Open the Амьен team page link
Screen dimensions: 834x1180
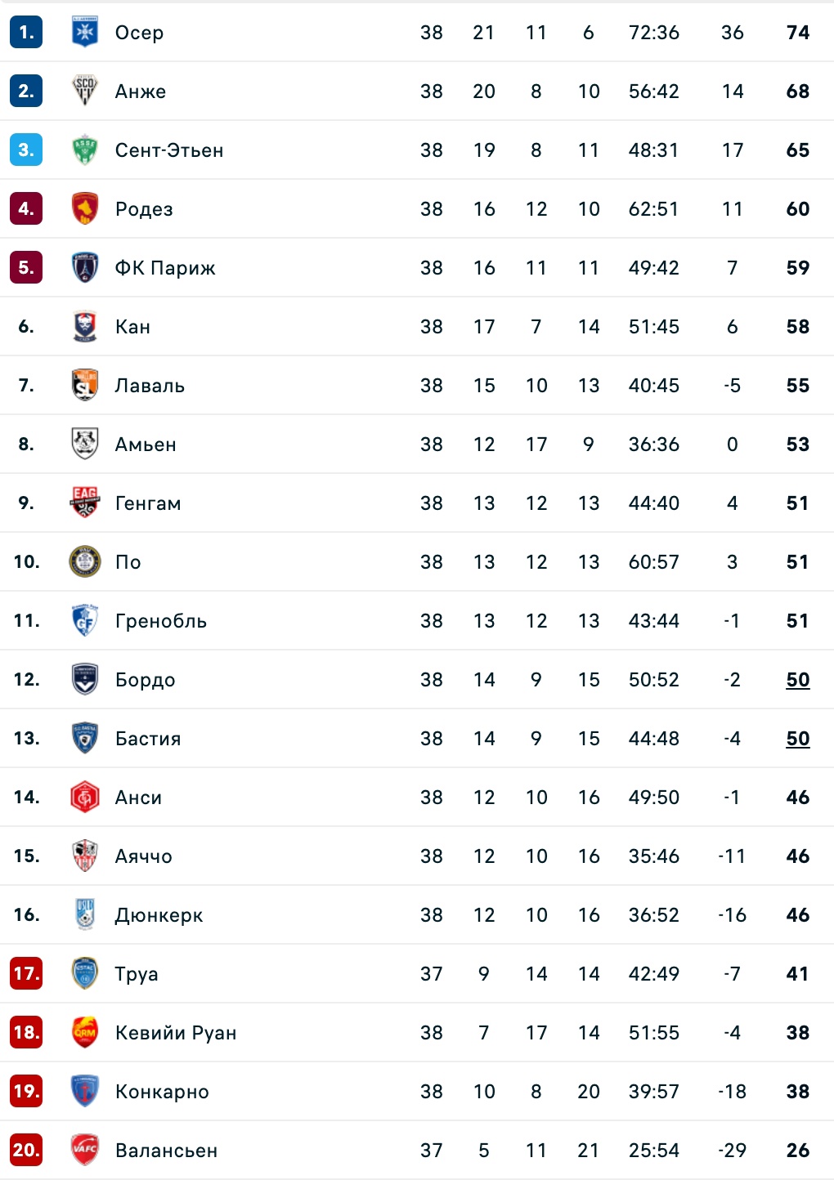pos(146,445)
